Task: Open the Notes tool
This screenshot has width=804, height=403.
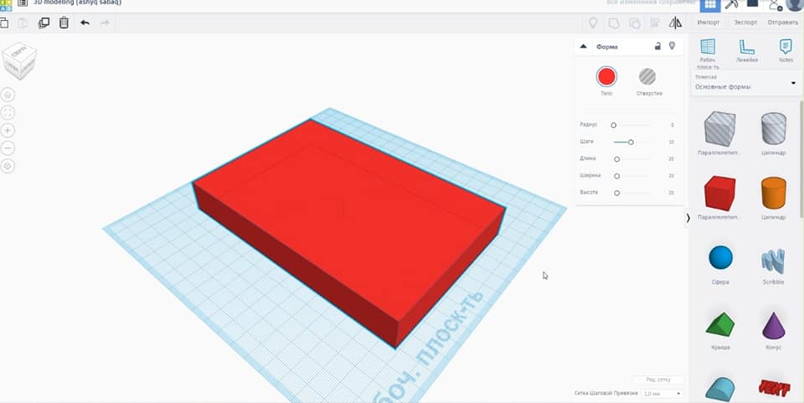Action: click(x=786, y=49)
